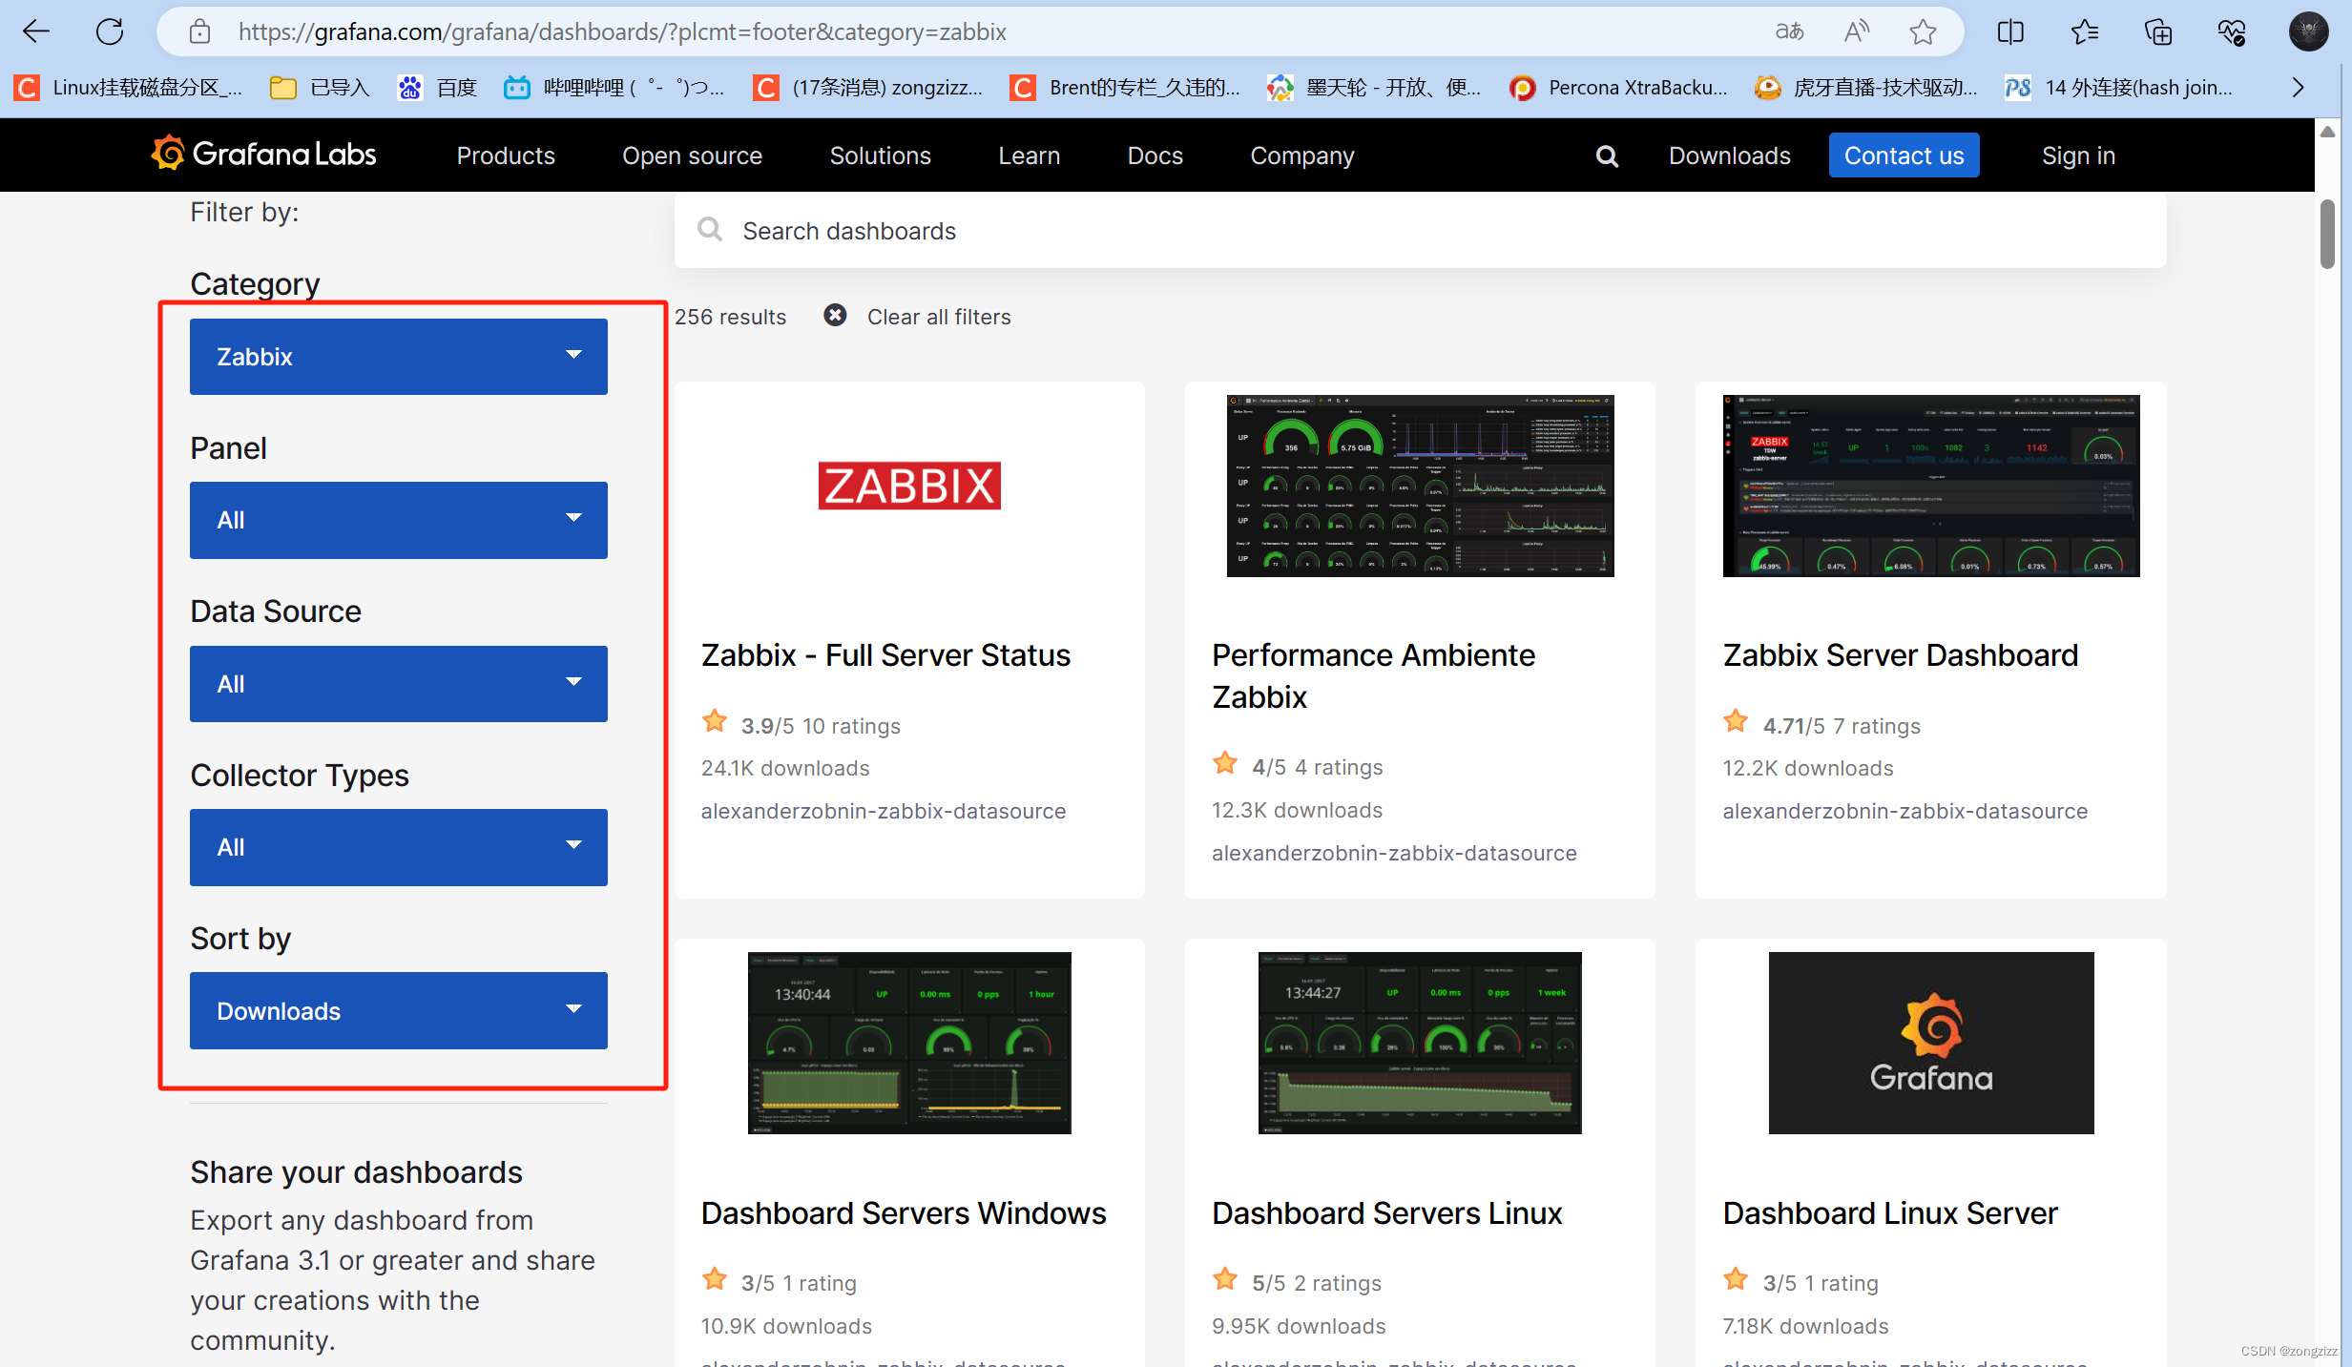Open the Zabbix Server Dashboard thumbnail

pos(1931,486)
